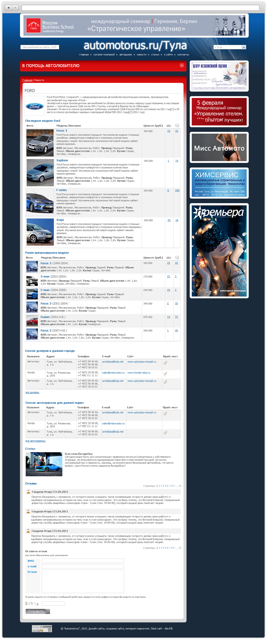Click the 'Главная' breadcrumb link
This screenshot has height=640, width=267.
click(27, 80)
